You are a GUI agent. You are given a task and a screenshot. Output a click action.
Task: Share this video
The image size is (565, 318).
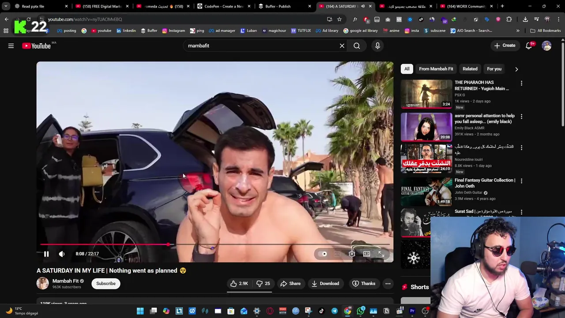pyautogui.click(x=290, y=284)
